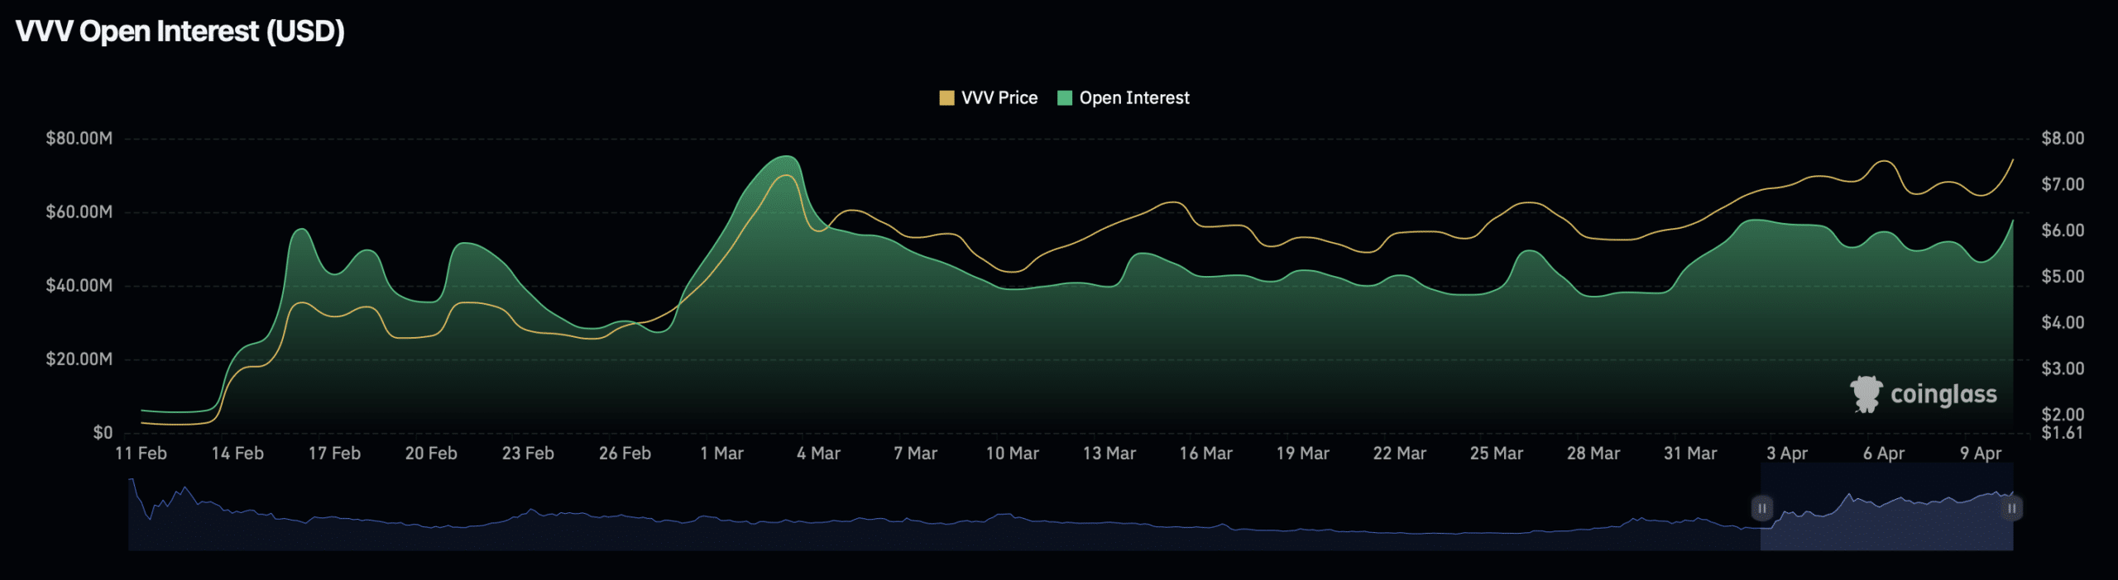Select the 22 Mar date label

coord(1399,454)
